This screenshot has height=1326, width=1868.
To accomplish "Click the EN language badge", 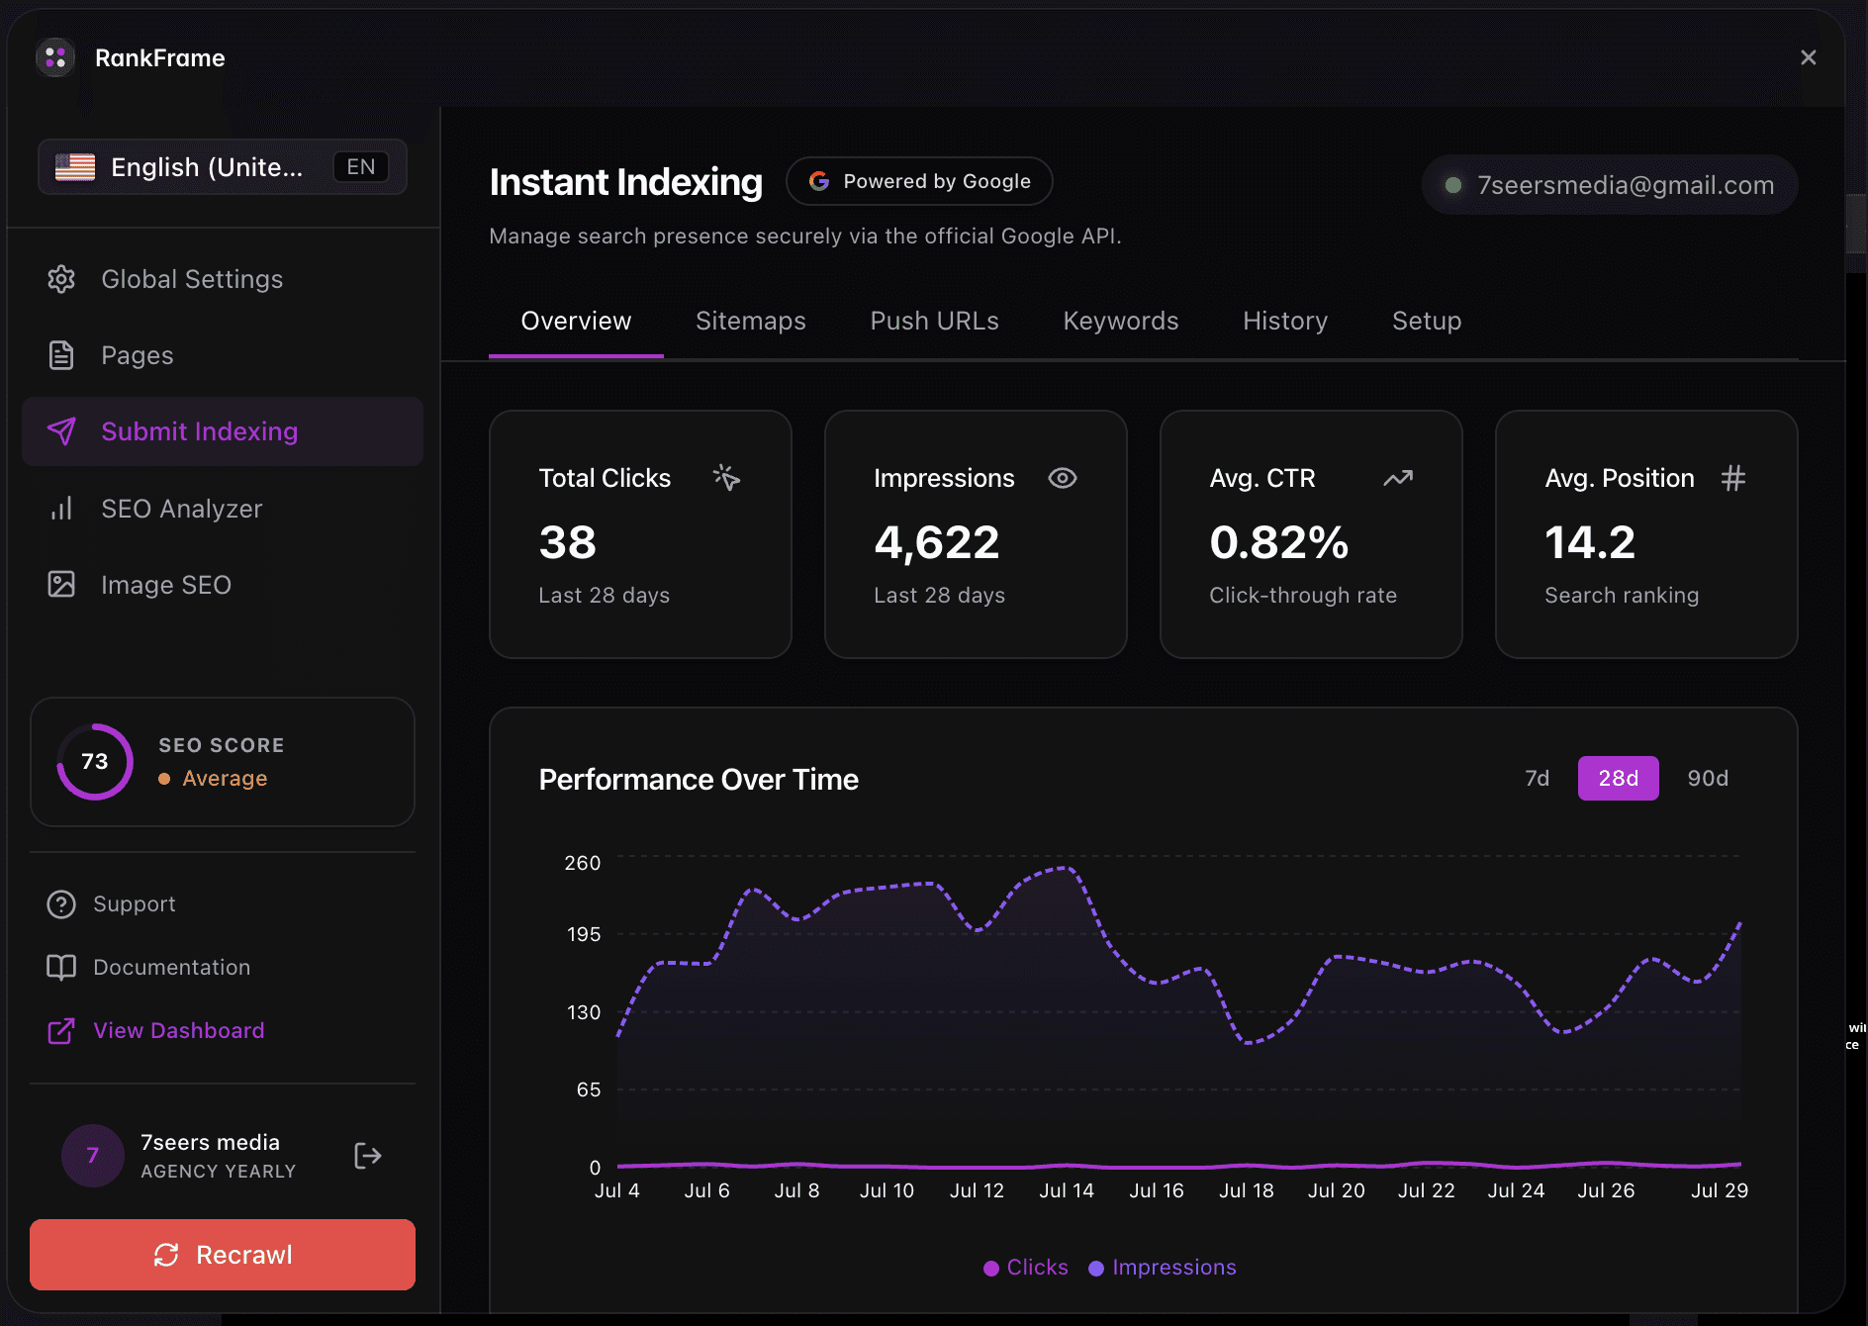I will point(360,167).
